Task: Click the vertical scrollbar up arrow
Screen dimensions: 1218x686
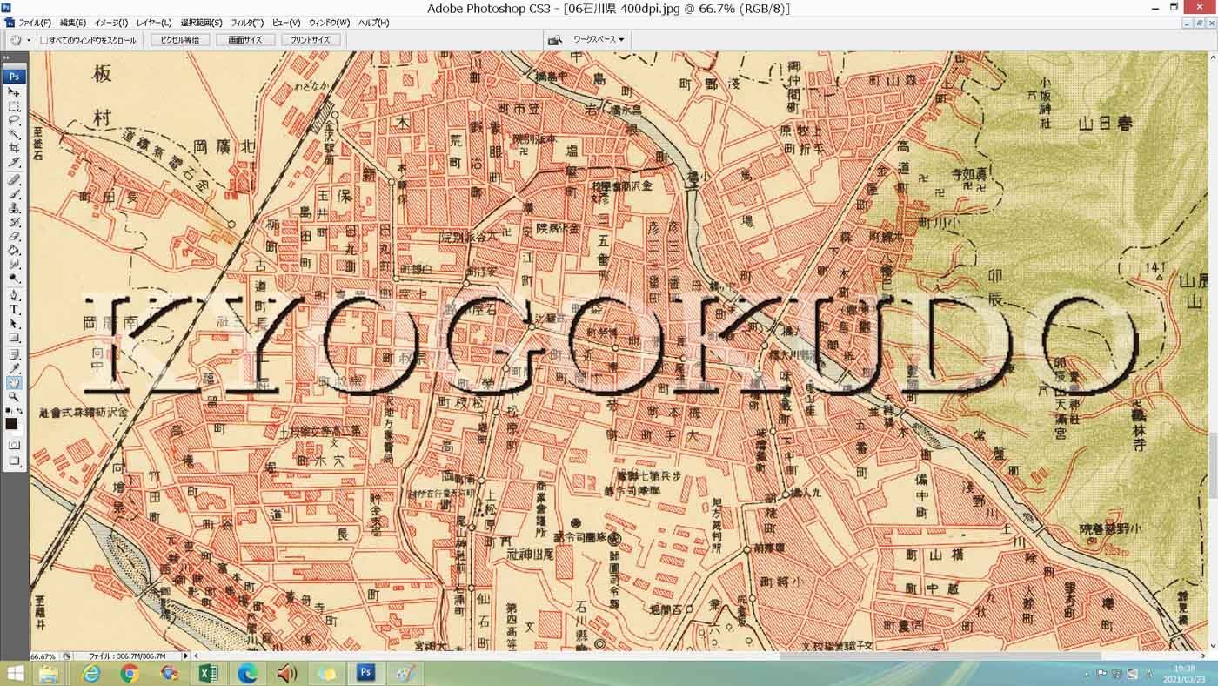Action: tap(1213, 56)
